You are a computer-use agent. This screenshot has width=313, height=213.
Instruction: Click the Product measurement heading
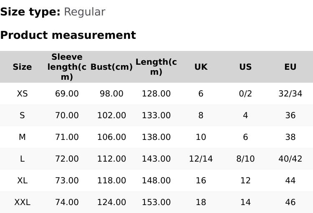click(68, 35)
